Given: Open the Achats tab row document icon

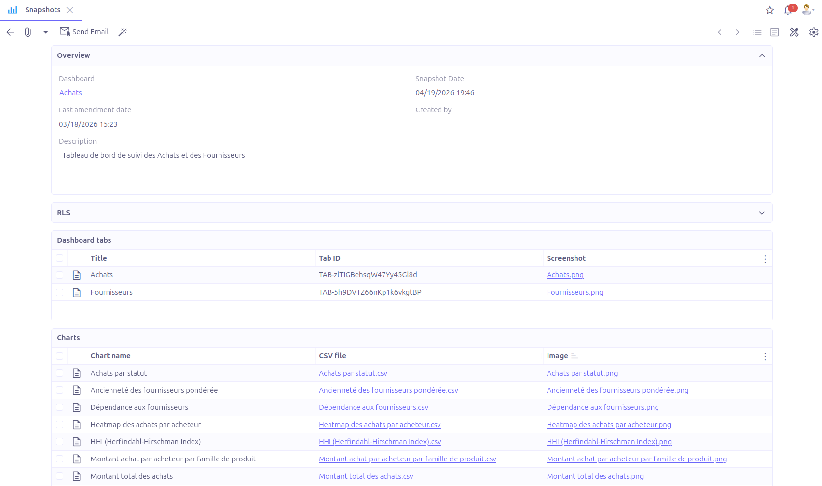Looking at the screenshot, I should [x=77, y=275].
